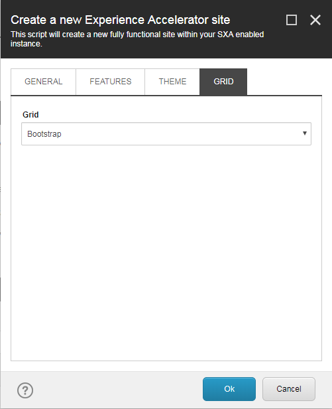Expand the Grid Bootstrap dropdown
332x409 pixels.
coord(166,134)
